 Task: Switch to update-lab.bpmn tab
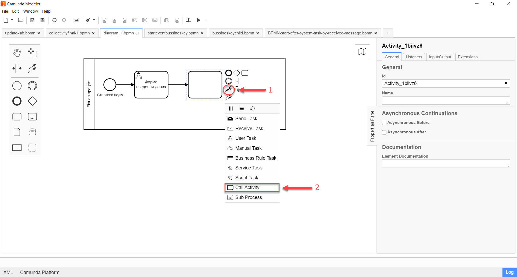point(20,33)
